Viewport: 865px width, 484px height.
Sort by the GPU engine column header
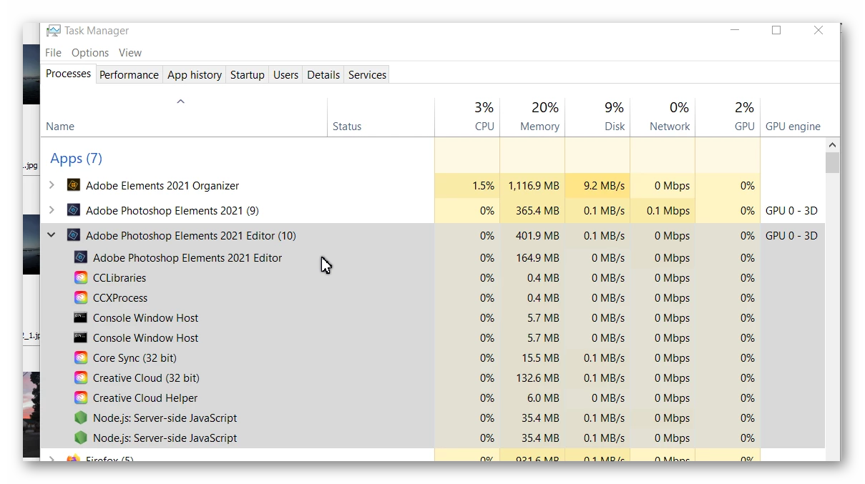click(793, 117)
